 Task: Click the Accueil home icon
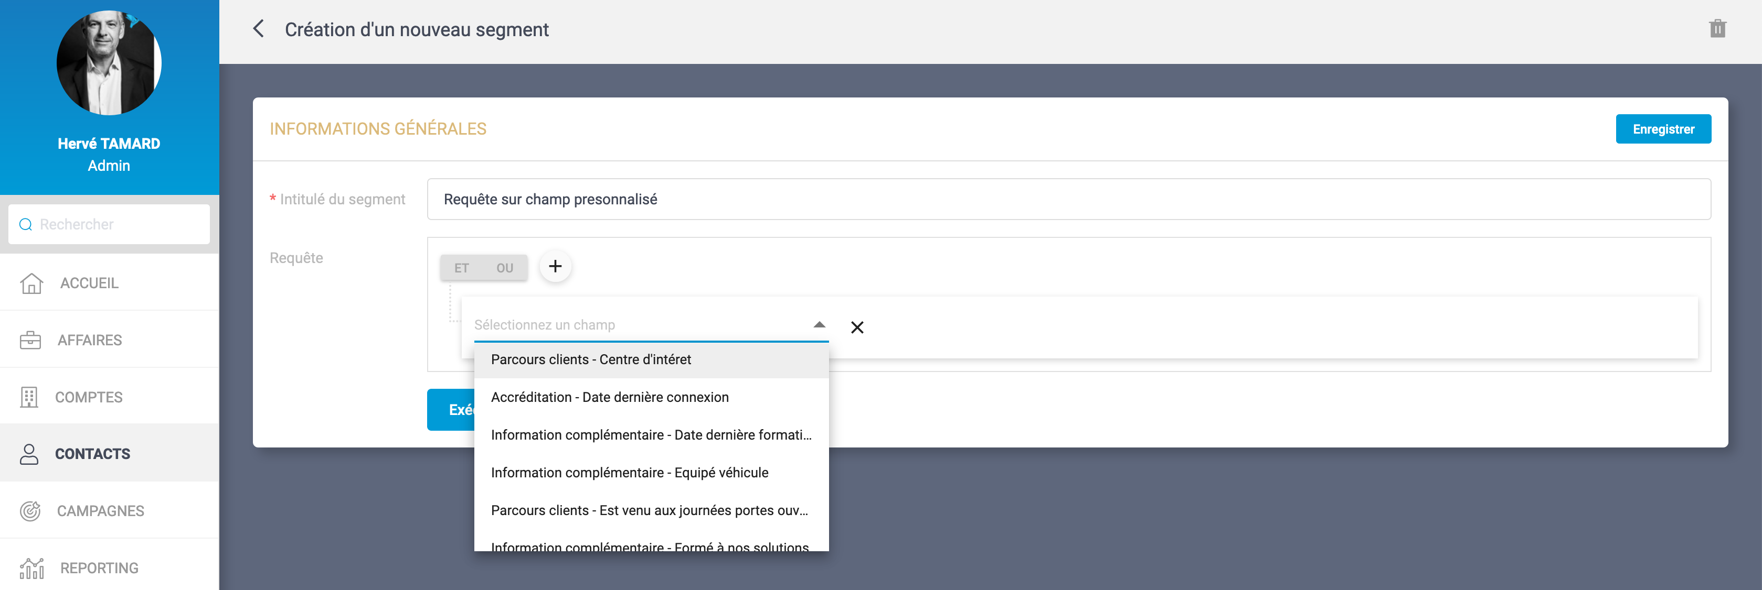[31, 283]
